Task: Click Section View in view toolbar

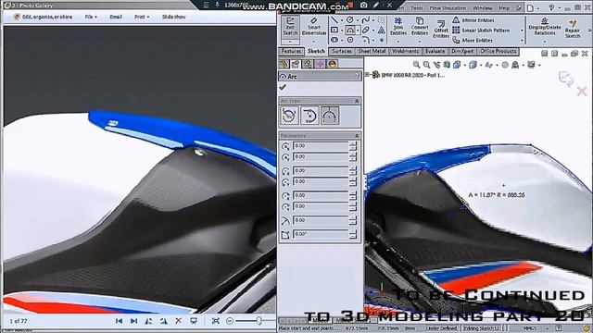Action: coord(447,65)
